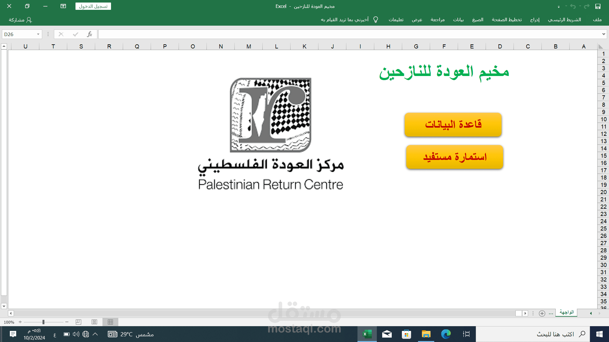Switch to the إدراج insert tab
The width and height of the screenshot is (609, 342).
pyautogui.click(x=535, y=20)
